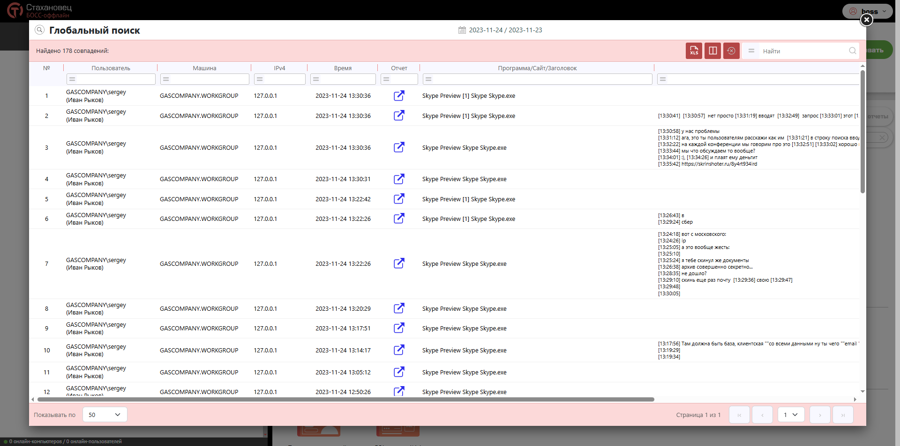Jump to the last page

coord(843,415)
